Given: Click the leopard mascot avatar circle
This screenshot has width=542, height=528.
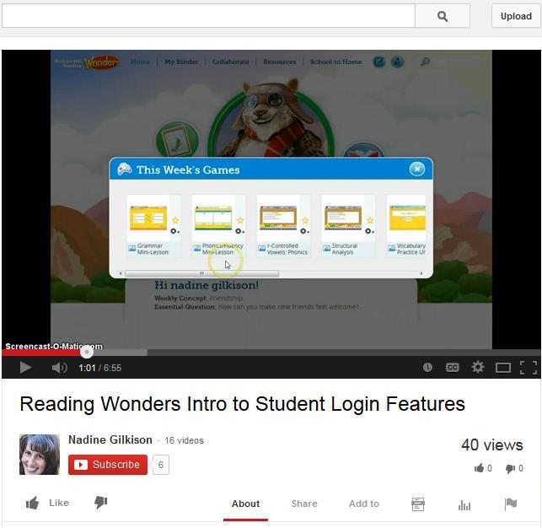Looking at the screenshot, I should point(271,119).
